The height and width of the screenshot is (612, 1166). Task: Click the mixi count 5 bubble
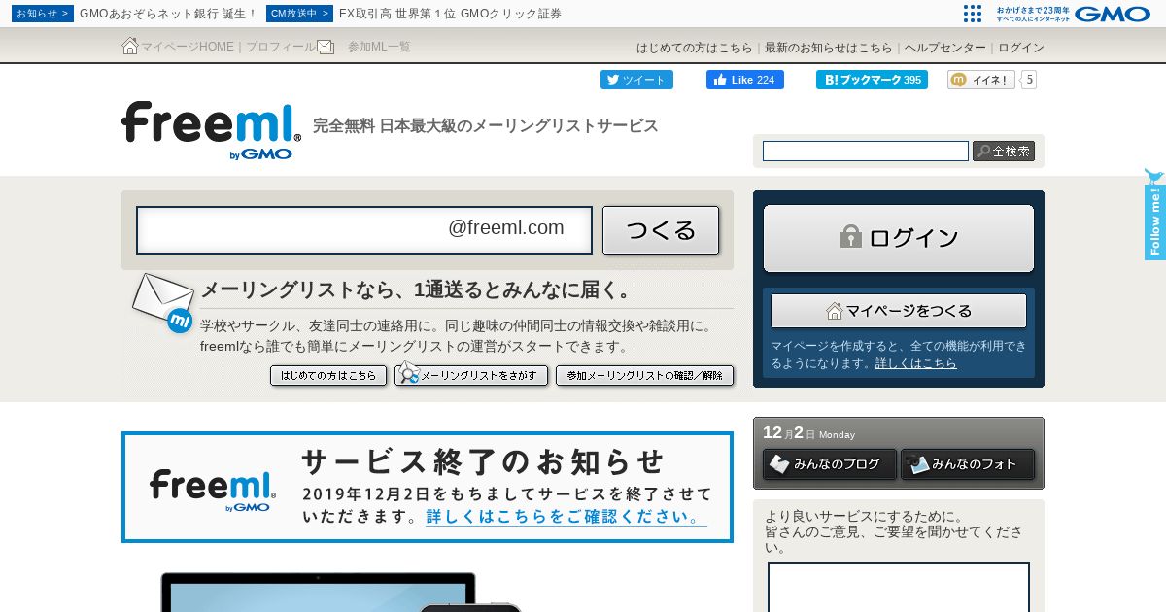pyautogui.click(x=1029, y=80)
